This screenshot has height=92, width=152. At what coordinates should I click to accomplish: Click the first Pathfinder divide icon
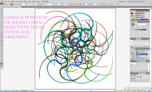point(132,80)
